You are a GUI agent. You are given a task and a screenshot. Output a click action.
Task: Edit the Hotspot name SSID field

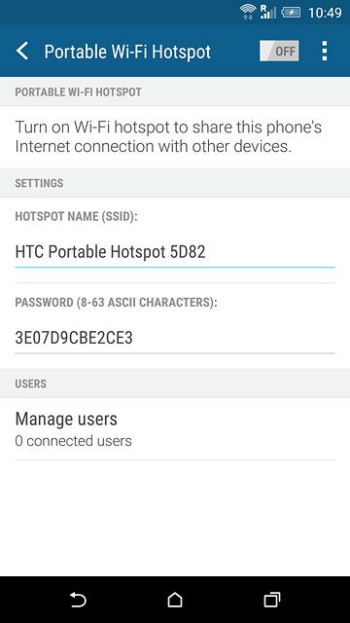(x=175, y=253)
